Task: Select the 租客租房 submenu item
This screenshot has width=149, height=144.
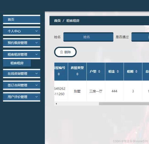Action: pos(17,63)
